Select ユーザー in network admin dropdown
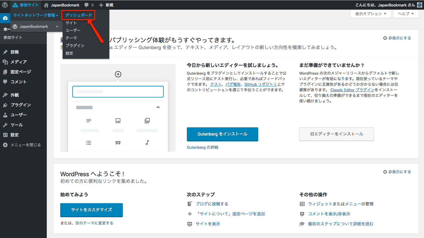This screenshot has height=238, width=424. click(x=73, y=30)
